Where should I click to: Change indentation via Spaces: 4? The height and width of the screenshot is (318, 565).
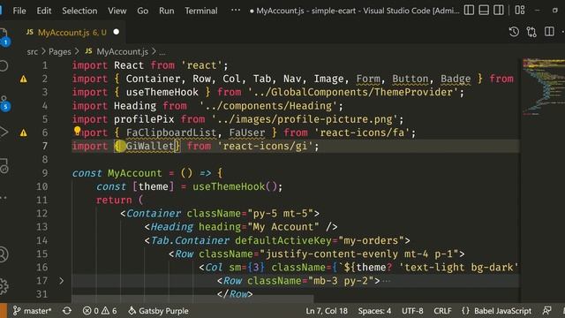(374, 311)
